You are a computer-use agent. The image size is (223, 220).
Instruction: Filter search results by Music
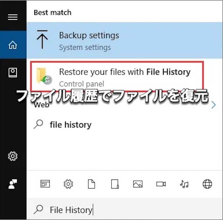(x=184, y=184)
